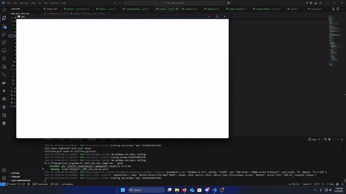
Task: Switch to the physics.rs tab
Action: [x=213, y=9]
